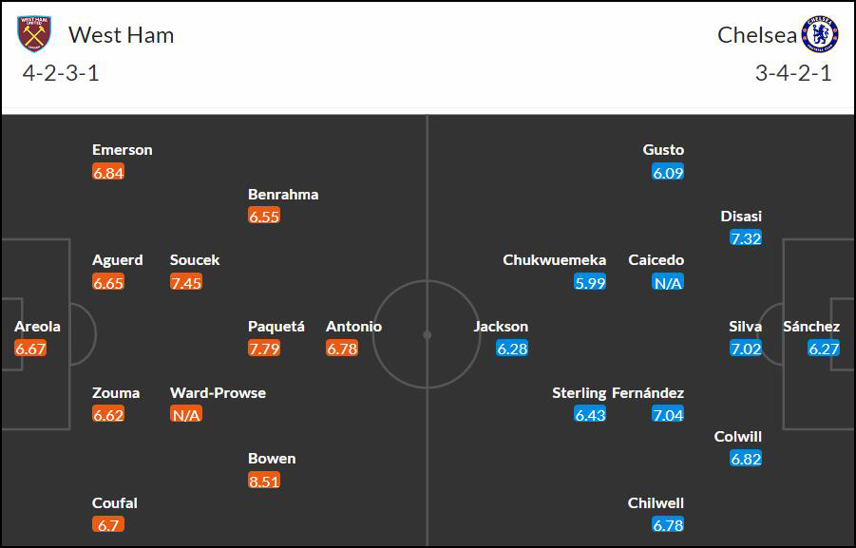
Task: Select Disasi's 7.32 rating badge
Action: (x=745, y=238)
